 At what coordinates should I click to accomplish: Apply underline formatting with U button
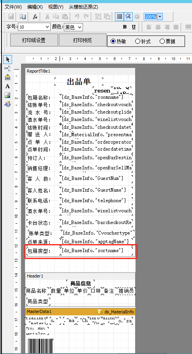(x=134, y=27)
